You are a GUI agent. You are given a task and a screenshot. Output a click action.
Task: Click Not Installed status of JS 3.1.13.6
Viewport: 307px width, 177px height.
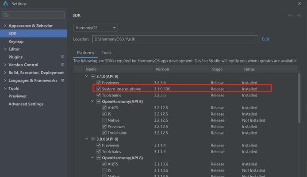tap(253, 170)
